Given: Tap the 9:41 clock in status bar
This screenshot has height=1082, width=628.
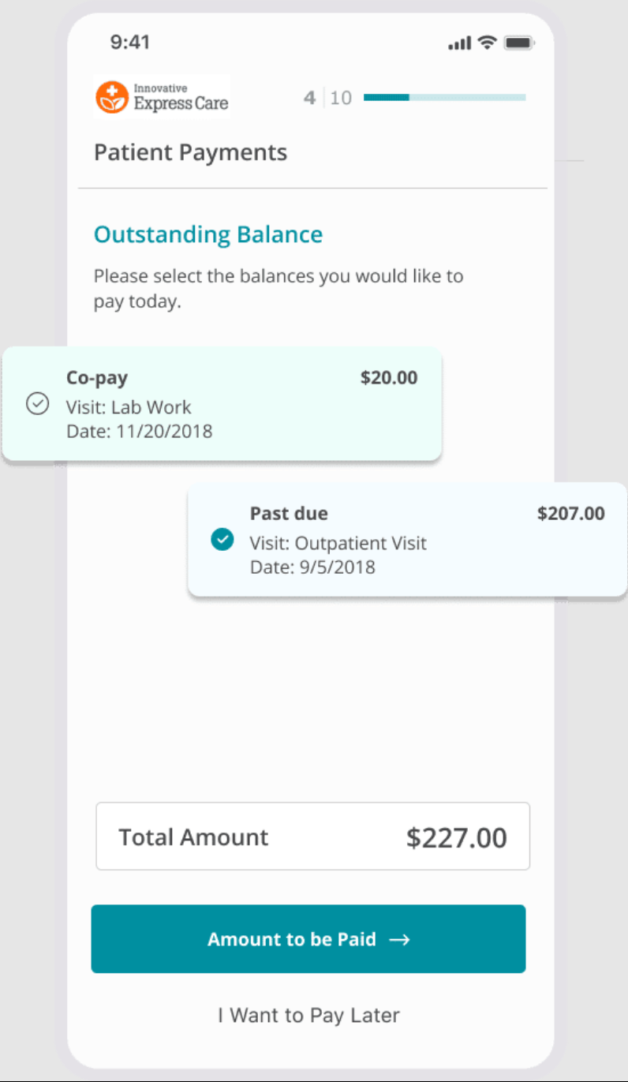Looking at the screenshot, I should pos(129,42).
